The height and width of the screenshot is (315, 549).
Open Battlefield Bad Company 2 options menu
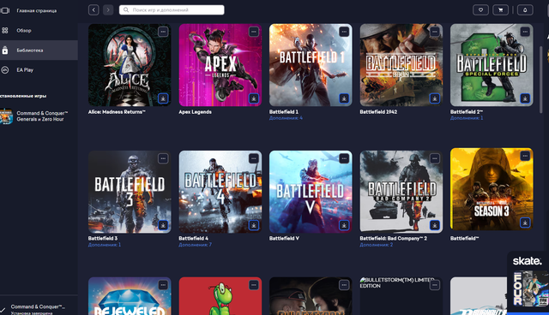tap(435, 158)
